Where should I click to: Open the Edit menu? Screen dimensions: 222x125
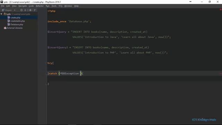8,6
